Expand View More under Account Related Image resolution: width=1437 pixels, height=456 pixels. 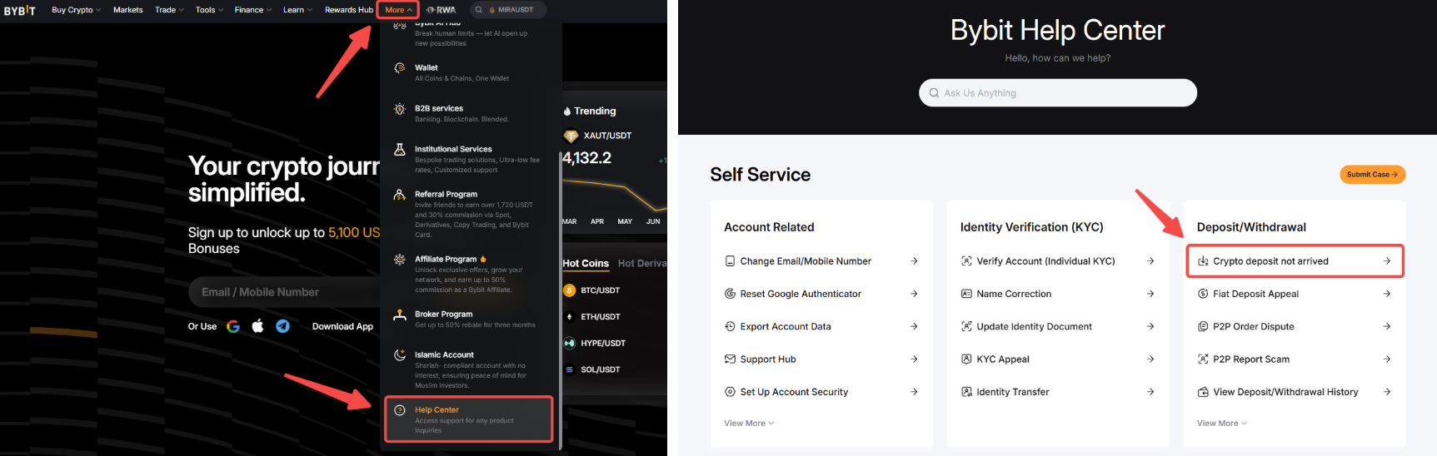pos(749,424)
